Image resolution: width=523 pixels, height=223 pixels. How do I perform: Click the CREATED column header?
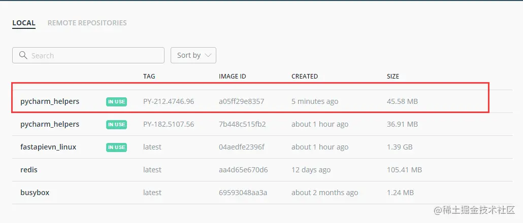pyautogui.click(x=305, y=76)
